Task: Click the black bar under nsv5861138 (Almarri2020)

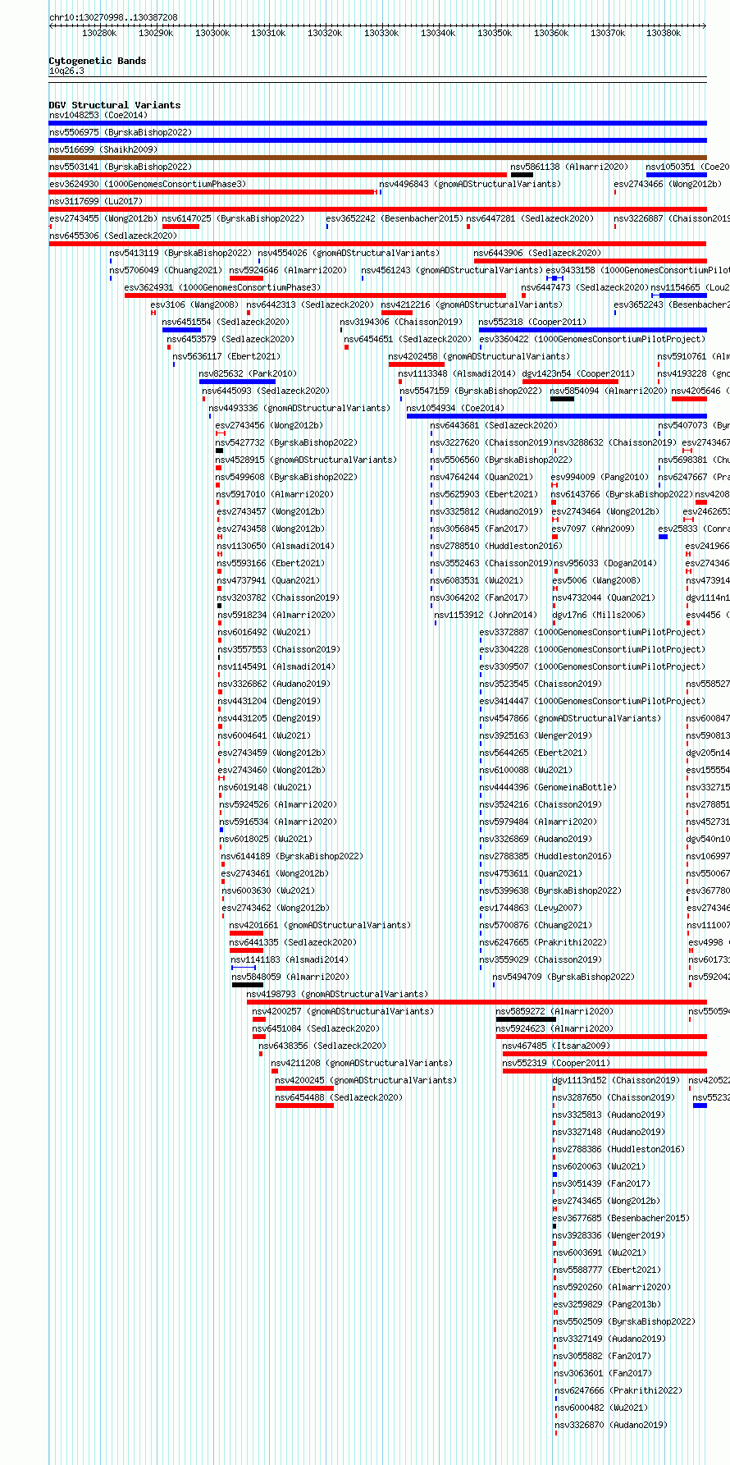Action: [x=522, y=175]
